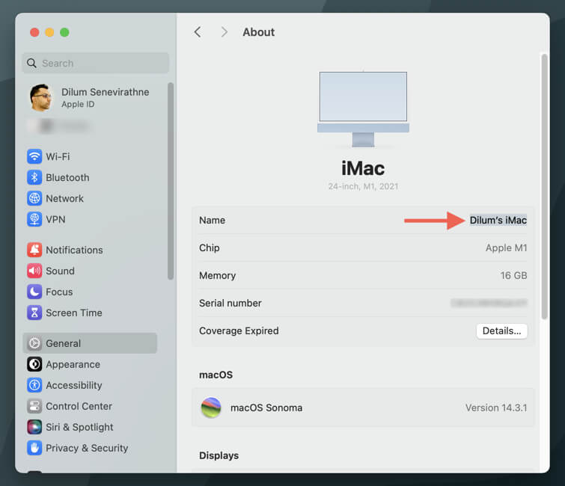Open Accessibility settings label
The height and width of the screenshot is (486, 565).
[x=74, y=385]
